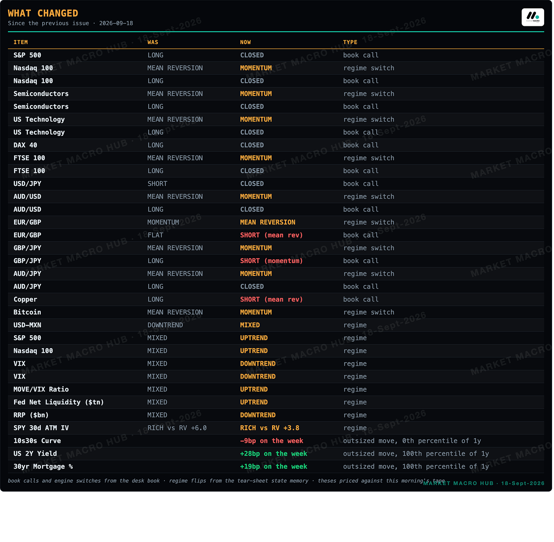Click the 'Since the previous issue' date subtitle
Screen dimensions: 554x542
point(70,23)
